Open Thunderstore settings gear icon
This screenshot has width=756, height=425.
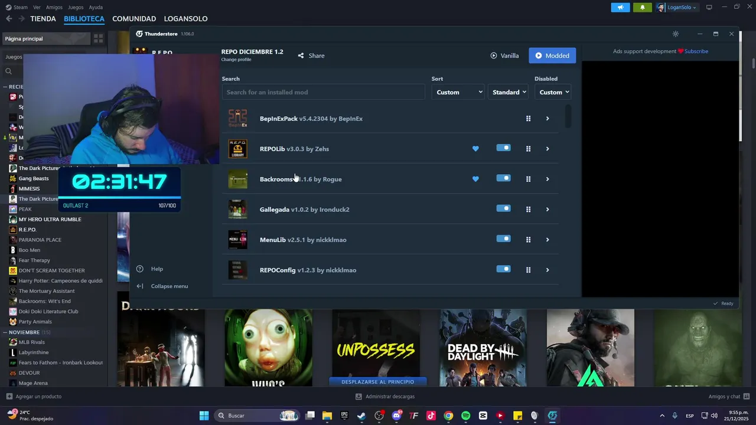(676, 34)
